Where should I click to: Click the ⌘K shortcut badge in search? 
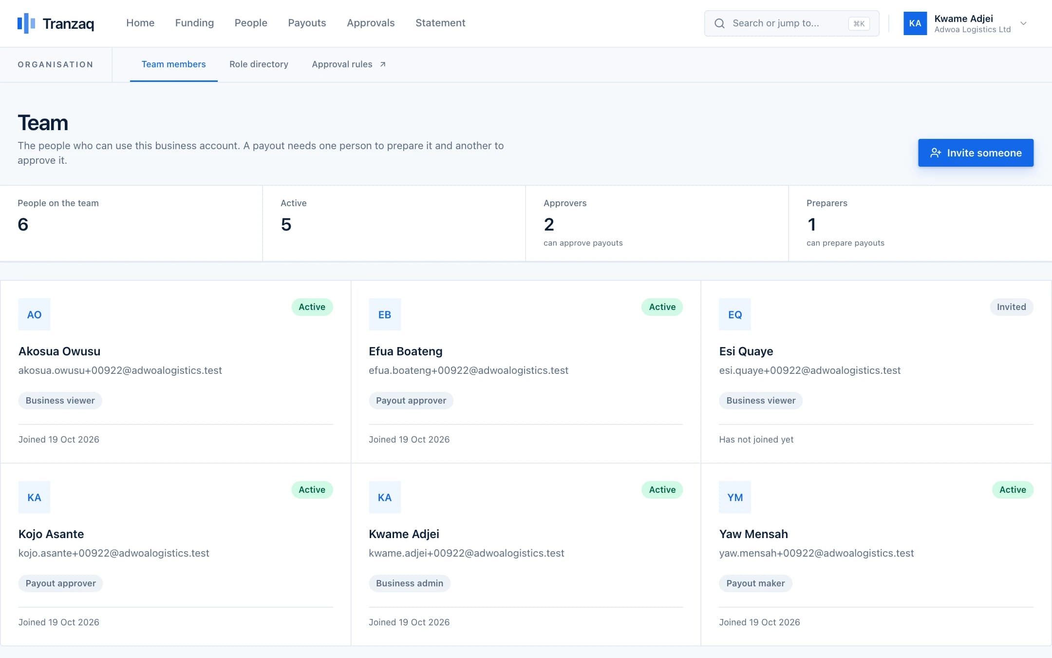pos(859,23)
